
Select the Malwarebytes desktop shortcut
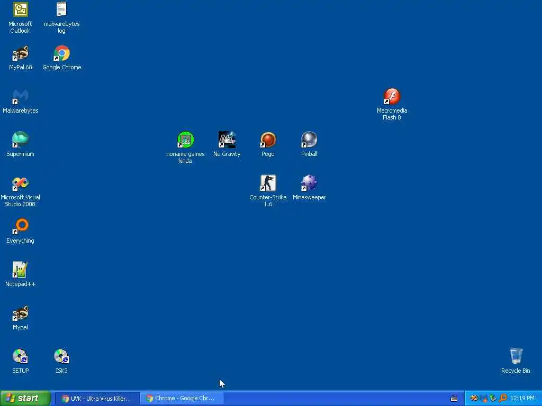pyautogui.click(x=21, y=101)
